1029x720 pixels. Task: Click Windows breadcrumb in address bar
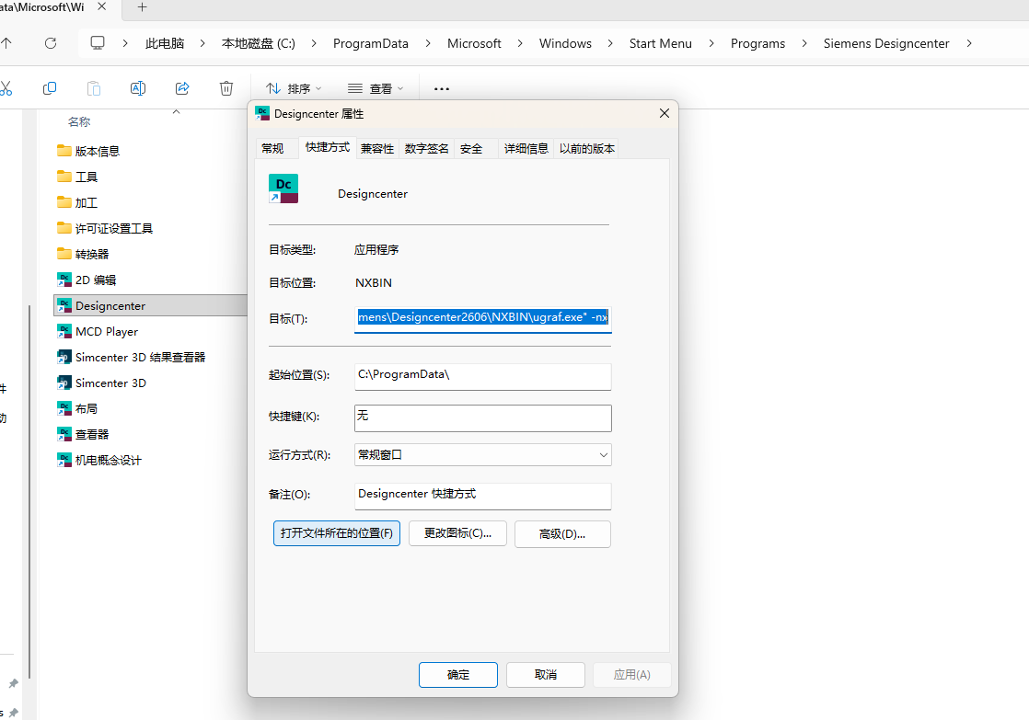(x=565, y=43)
